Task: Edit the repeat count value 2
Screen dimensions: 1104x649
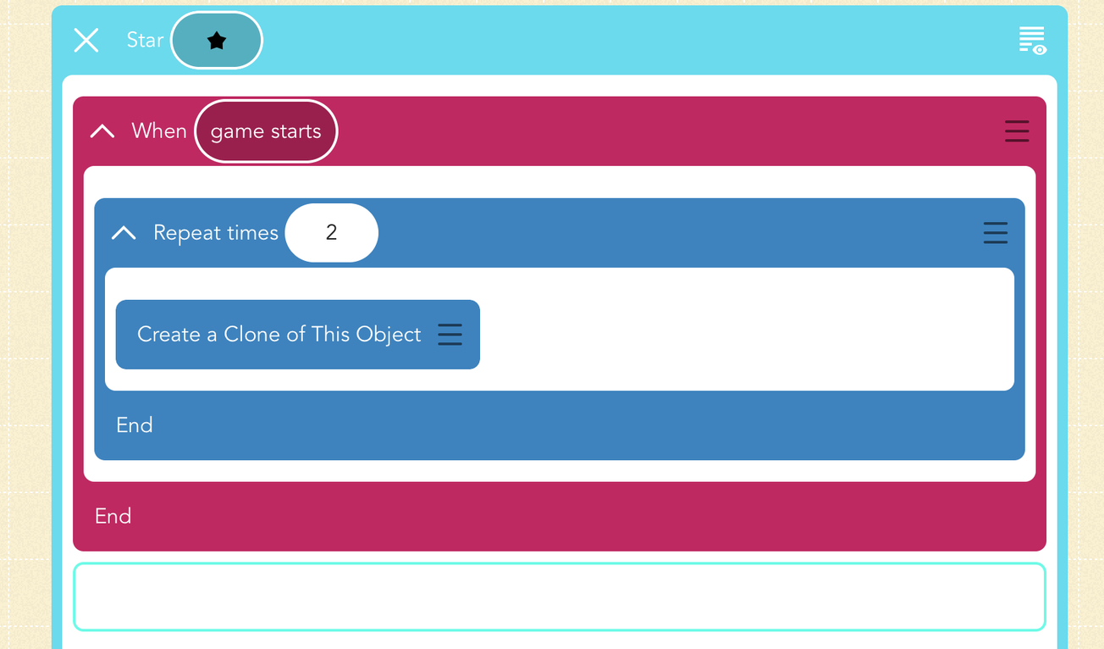Action: (x=331, y=233)
